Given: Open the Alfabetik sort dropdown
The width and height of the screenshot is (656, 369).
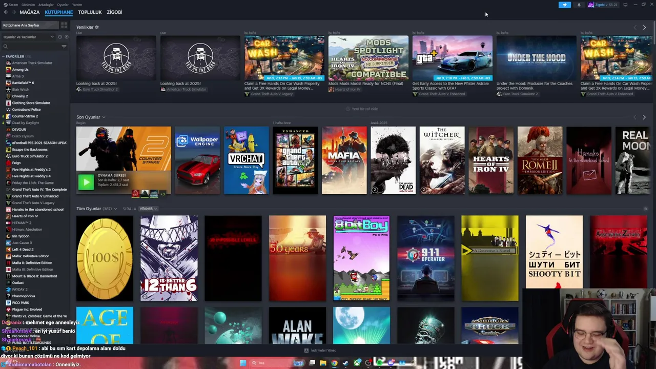Looking at the screenshot, I should tap(148, 209).
